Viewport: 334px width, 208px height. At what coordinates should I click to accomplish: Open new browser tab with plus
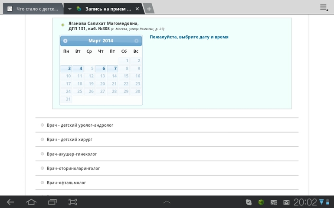(149, 9)
